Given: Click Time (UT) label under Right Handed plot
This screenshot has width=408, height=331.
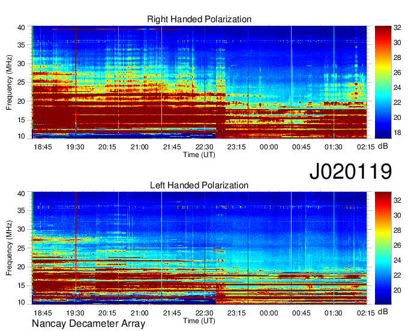Looking at the screenshot, I should pos(199,155).
